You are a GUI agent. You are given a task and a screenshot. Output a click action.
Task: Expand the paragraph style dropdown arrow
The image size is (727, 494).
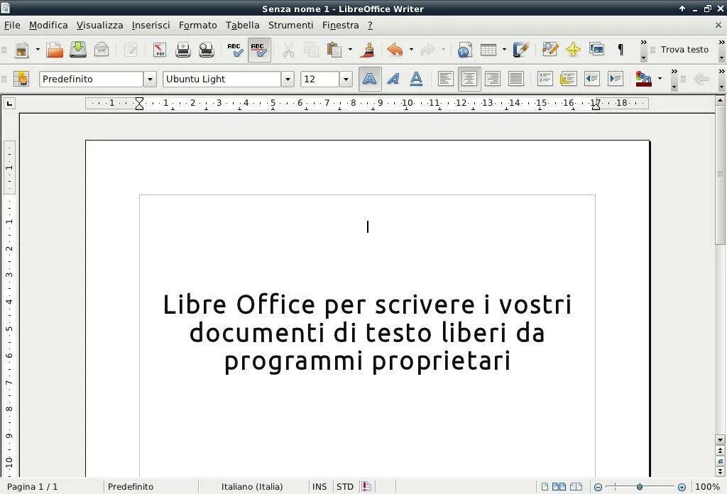(150, 79)
